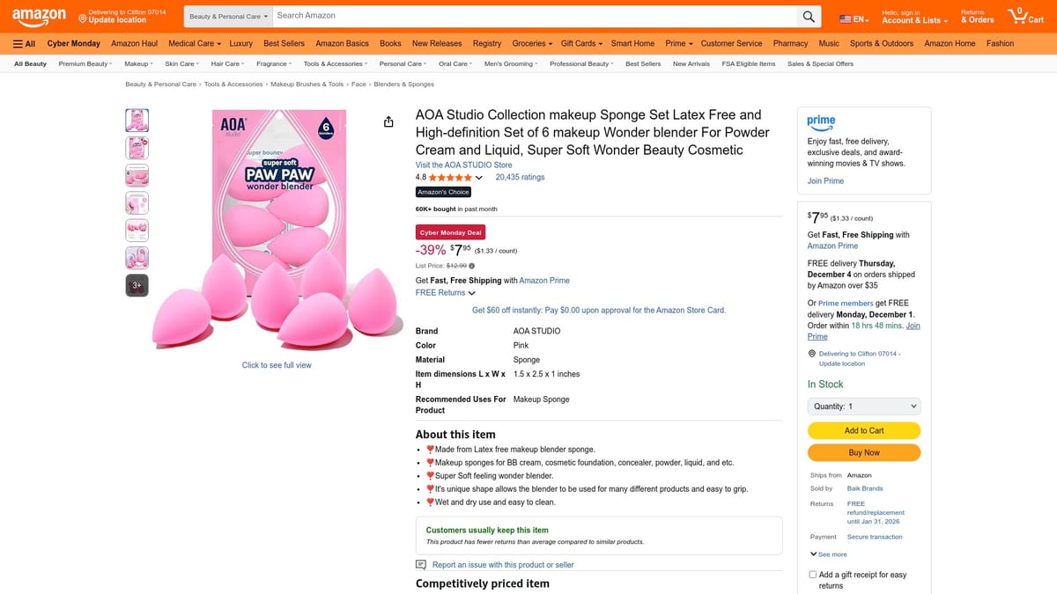Image resolution: width=1057 pixels, height=594 pixels.
Task: Click the Amazon's Choice badge
Action: point(443,192)
